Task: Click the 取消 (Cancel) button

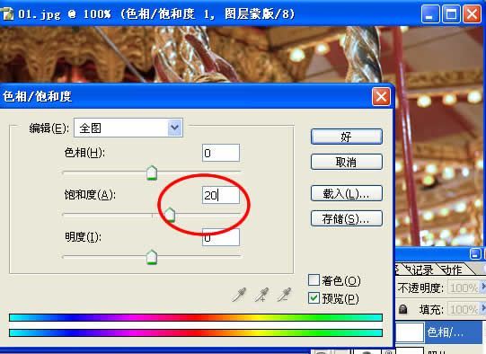Action: point(347,162)
